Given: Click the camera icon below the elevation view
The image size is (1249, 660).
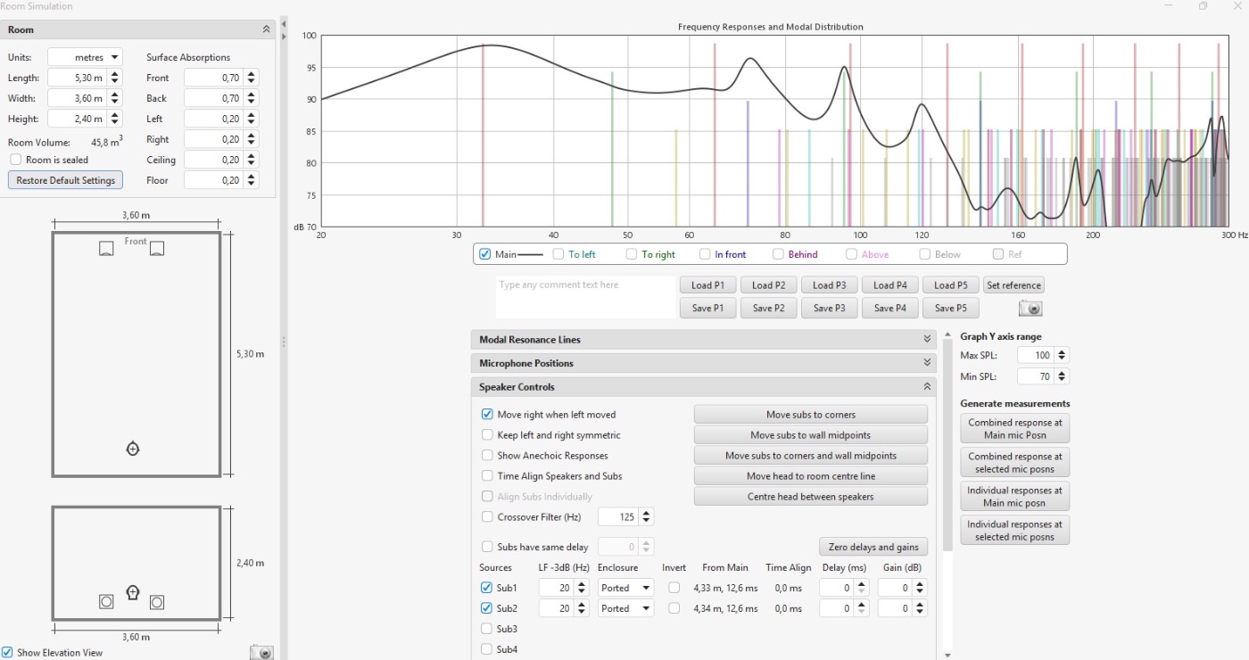Looking at the screenshot, I should pyautogui.click(x=261, y=652).
